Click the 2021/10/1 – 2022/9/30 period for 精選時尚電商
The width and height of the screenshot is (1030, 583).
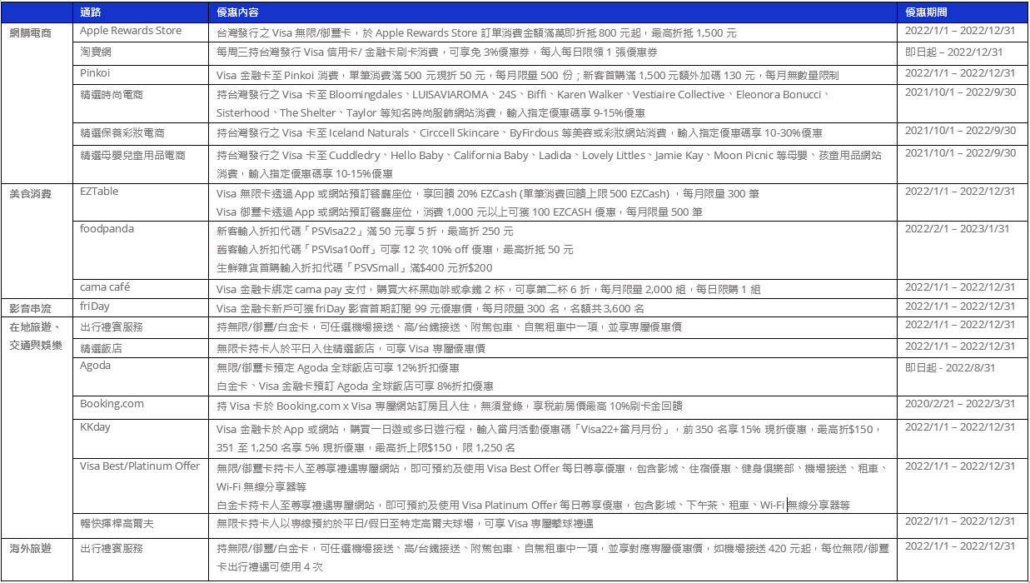tap(960, 92)
